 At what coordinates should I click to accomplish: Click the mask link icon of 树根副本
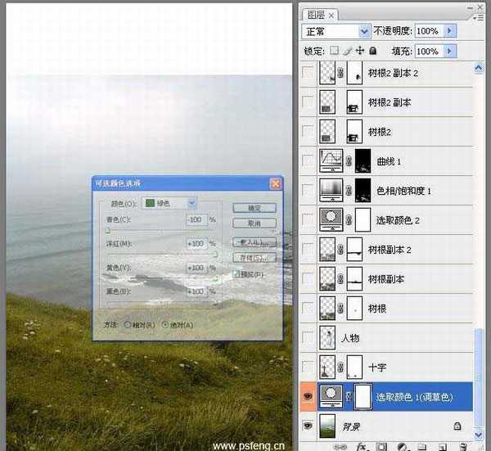340,279
